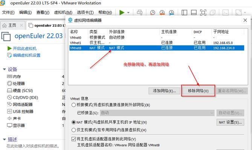Click the Send Ctrl+Alt+Del toolbar icon
The image size is (252, 150).
(139, 12)
